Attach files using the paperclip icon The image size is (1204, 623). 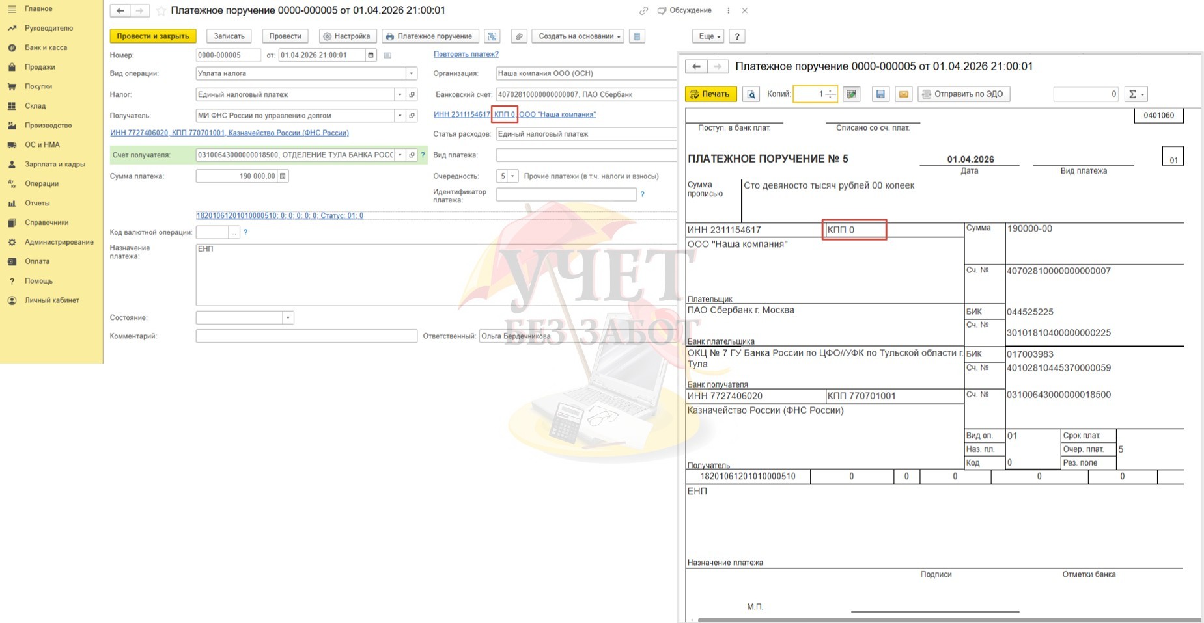point(518,36)
